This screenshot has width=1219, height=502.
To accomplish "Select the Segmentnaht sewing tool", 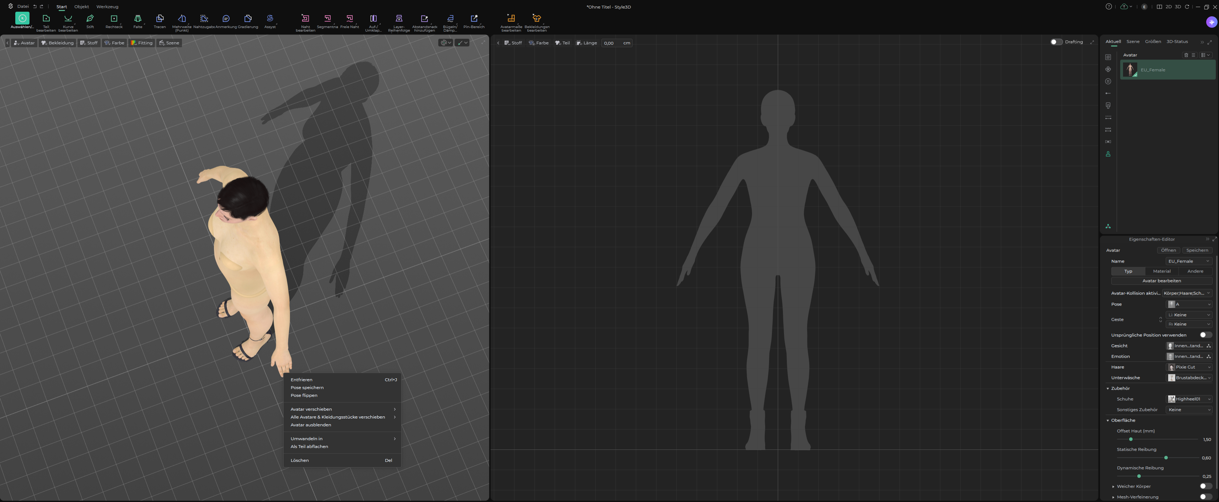I will pos(327,21).
